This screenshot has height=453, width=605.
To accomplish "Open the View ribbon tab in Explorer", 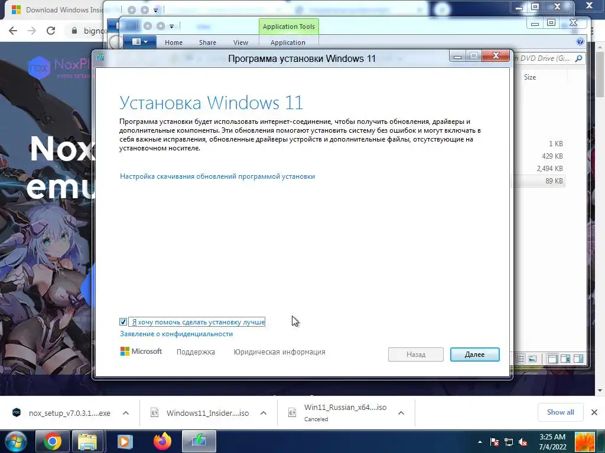I will 241,42.
